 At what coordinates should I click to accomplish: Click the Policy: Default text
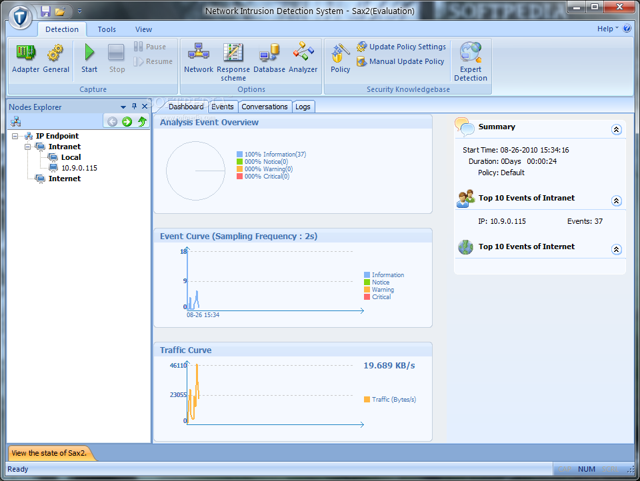click(501, 173)
